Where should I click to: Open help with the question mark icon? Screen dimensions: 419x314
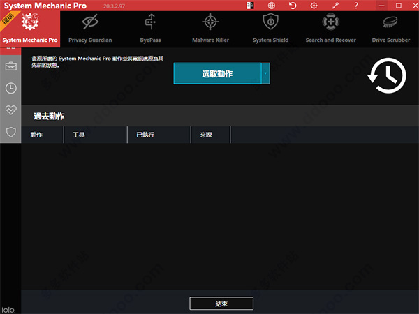tap(355, 6)
